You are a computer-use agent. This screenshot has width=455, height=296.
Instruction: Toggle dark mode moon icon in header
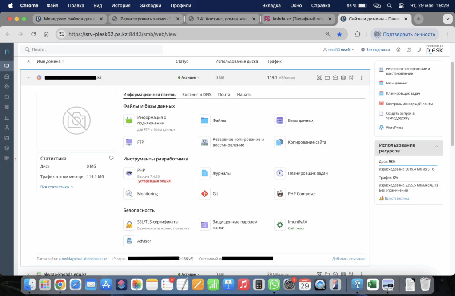419,50
